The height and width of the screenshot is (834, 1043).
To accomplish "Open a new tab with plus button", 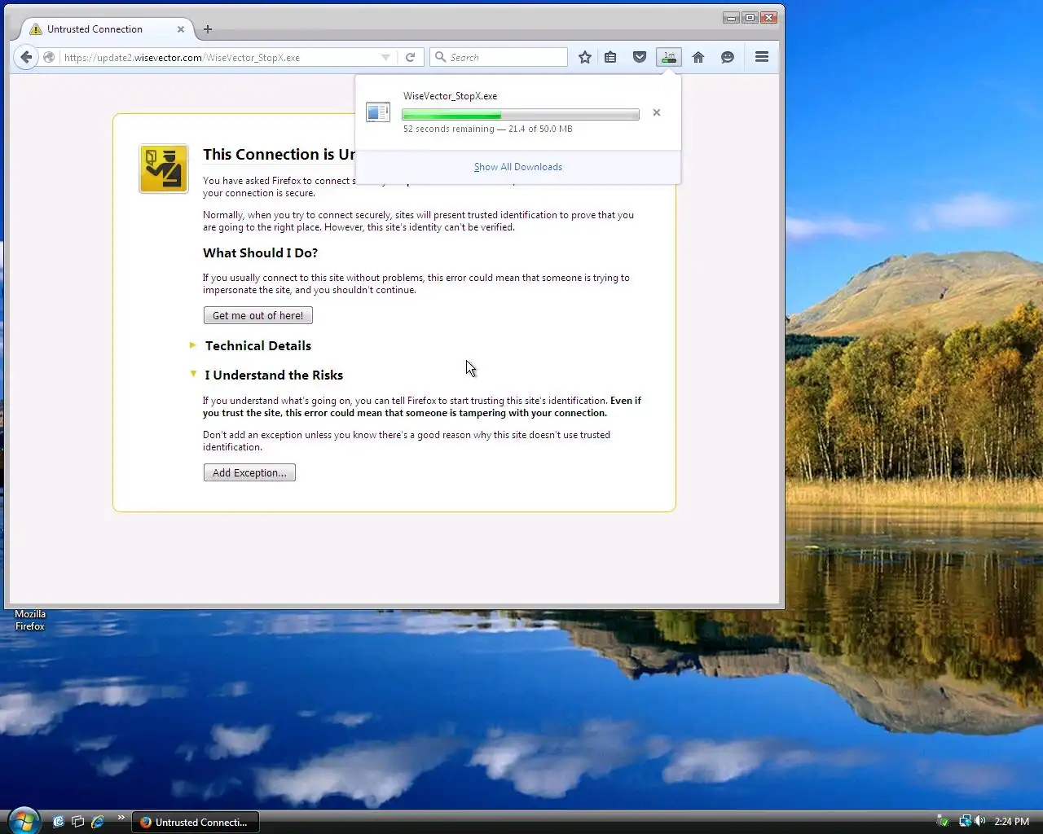I will pos(208,29).
